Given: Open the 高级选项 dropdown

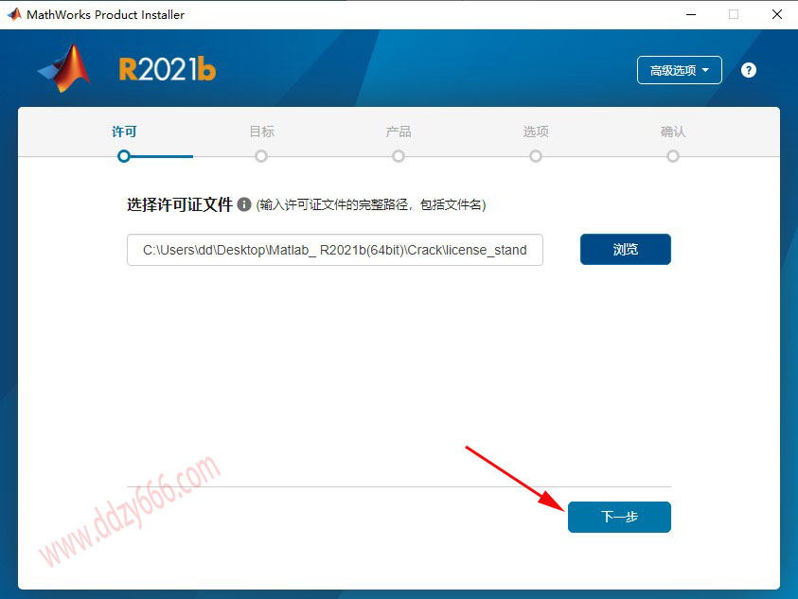Looking at the screenshot, I should [x=680, y=70].
